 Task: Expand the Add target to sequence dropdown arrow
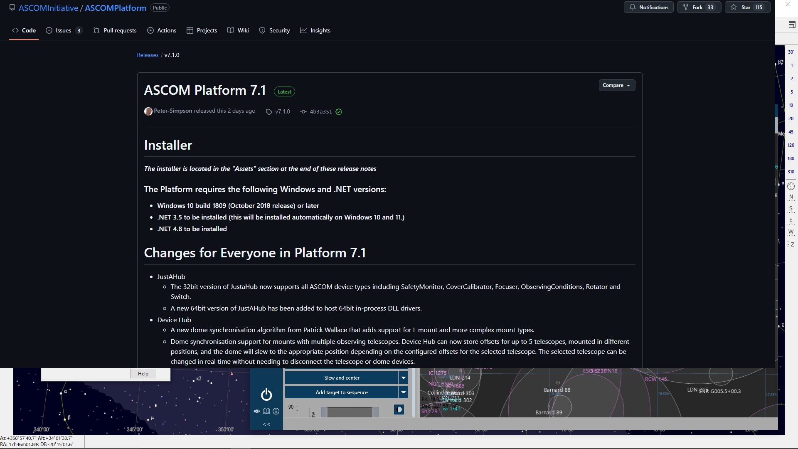click(x=403, y=392)
